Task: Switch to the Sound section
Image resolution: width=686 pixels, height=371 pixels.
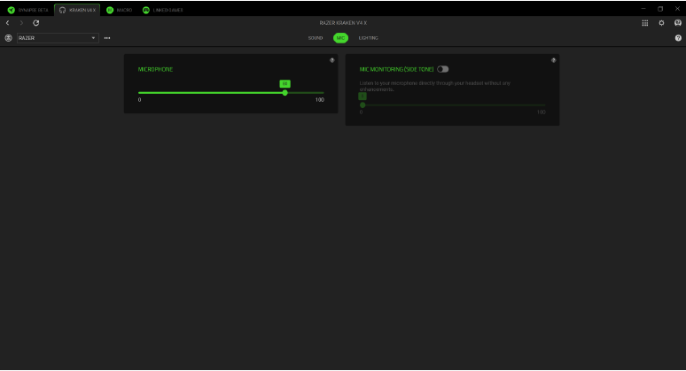Action: point(315,38)
